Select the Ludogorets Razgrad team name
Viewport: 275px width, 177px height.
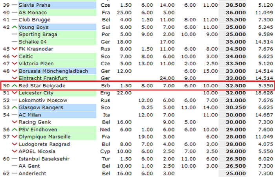coord(44,144)
